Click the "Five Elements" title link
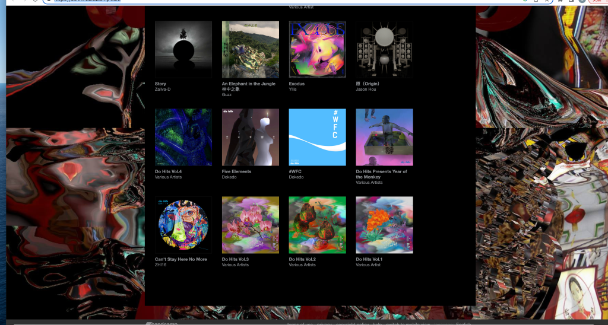The image size is (608, 325). pos(236,171)
